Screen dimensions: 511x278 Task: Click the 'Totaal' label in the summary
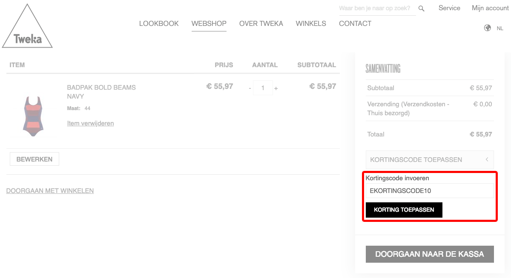(376, 134)
